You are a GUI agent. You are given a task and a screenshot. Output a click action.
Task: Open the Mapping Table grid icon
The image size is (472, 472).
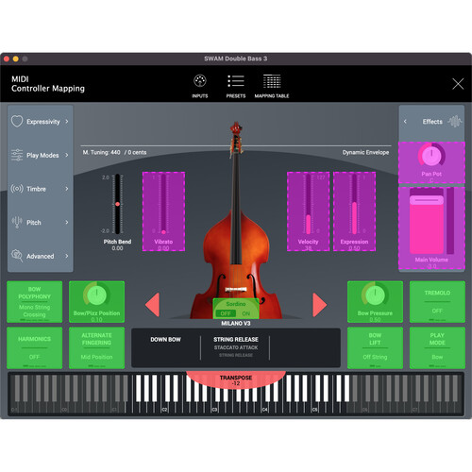click(272, 81)
